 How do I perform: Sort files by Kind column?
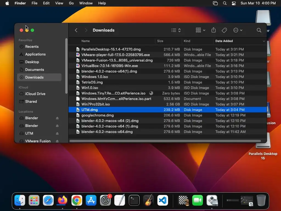(x=187, y=41)
